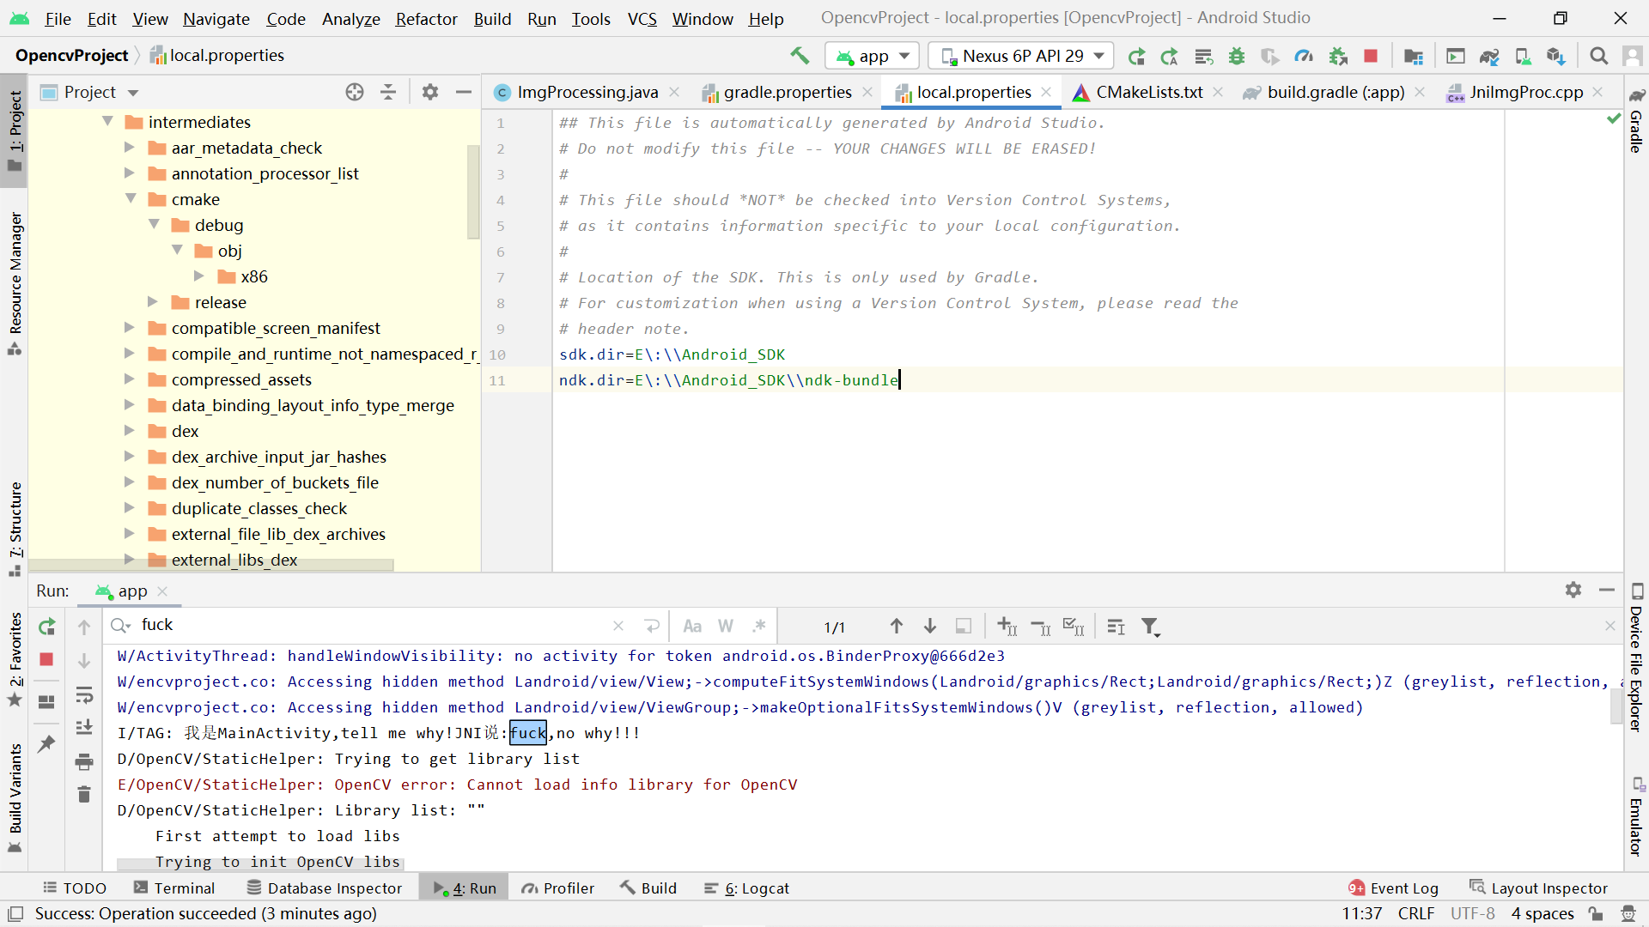Viewport: 1649px width, 927px height.
Task: Enable whole words search matching
Action: pyautogui.click(x=726, y=626)
